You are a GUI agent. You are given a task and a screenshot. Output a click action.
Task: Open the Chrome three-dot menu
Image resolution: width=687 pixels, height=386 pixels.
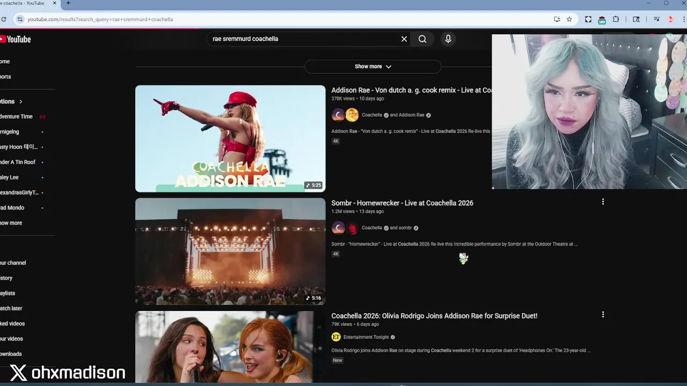point(684,19)
